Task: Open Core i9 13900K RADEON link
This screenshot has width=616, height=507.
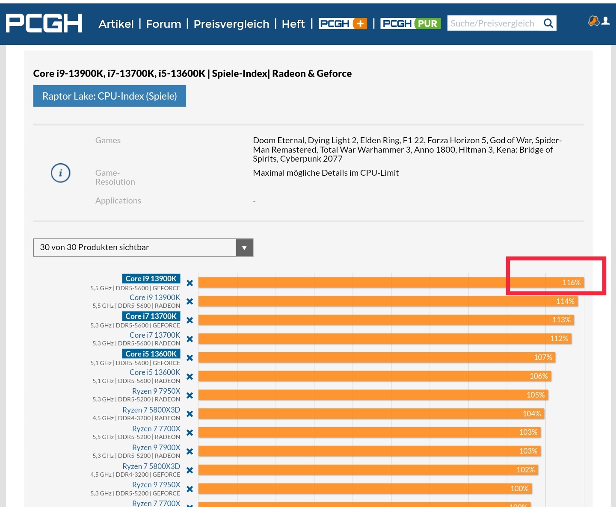Action: [x=155, y=298]
